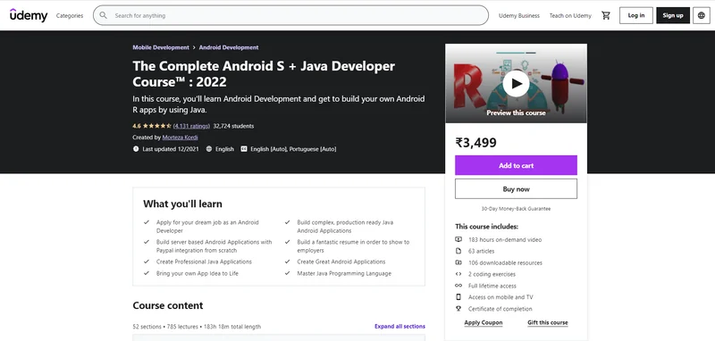Play the course preview video
This screenshot has width=715, height=341.
click(516, 83)
